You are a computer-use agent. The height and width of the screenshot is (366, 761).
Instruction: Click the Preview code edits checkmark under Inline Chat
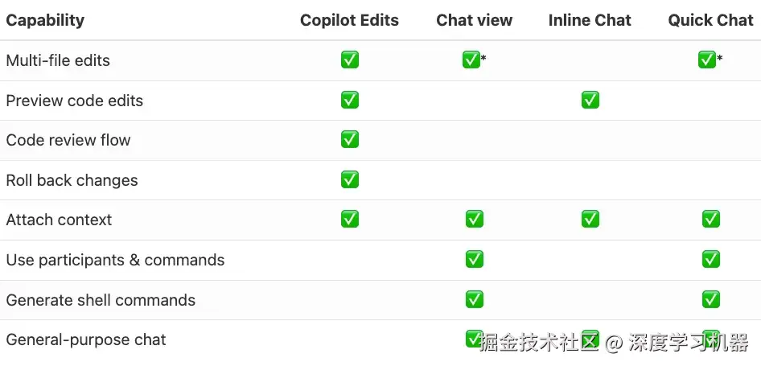point(590,100)
